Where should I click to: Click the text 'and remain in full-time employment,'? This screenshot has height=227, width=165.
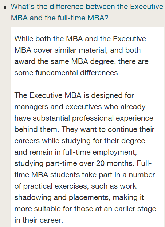click(x=75, y=152)
